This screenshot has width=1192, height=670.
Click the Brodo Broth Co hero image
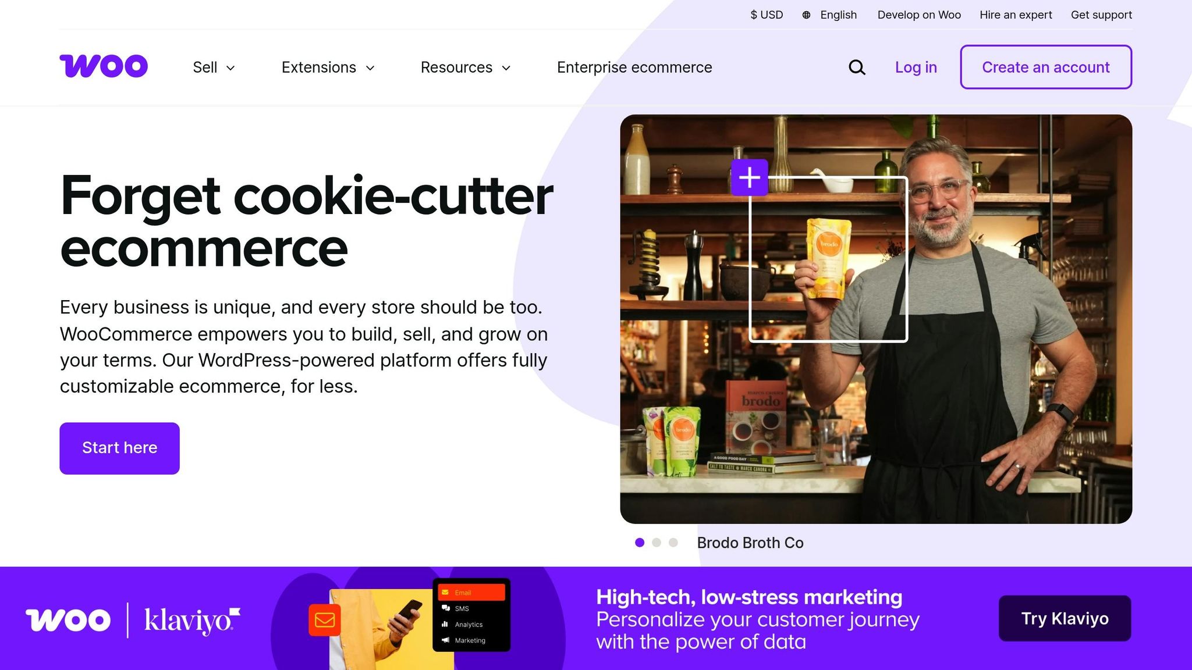coord(876,319)
